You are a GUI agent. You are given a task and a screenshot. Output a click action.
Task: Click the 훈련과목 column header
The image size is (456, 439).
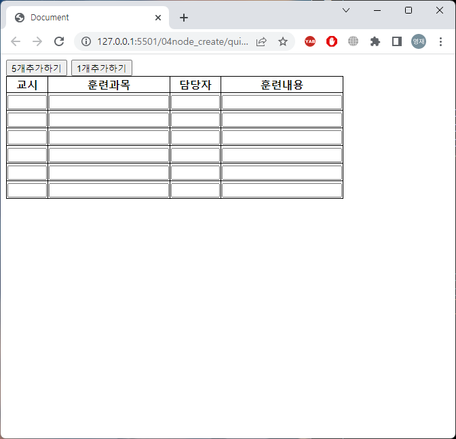(x=109, y=85)
